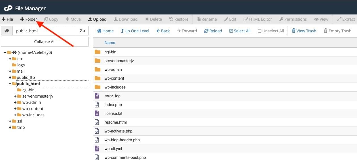Open the wp-content folder icon in file list
357x160 pixels.
[x=98, y=78]
